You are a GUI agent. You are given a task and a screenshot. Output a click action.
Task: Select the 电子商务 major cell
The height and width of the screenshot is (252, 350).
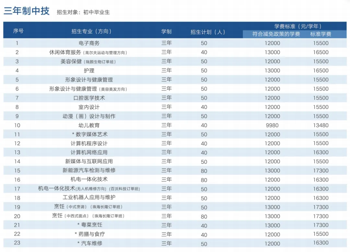[x=89, y=43]
